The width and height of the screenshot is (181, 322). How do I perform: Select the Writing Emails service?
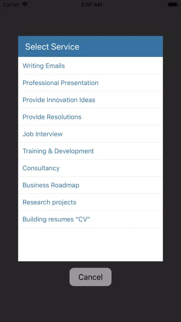tap(90, 66)
